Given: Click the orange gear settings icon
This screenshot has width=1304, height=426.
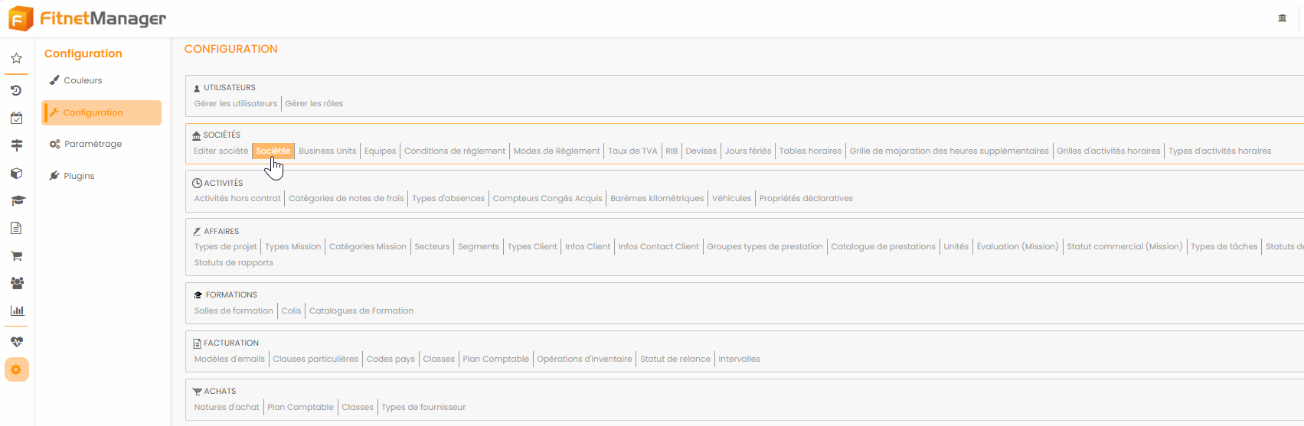Looking at the screenshot, I should (x=16, y=370).
